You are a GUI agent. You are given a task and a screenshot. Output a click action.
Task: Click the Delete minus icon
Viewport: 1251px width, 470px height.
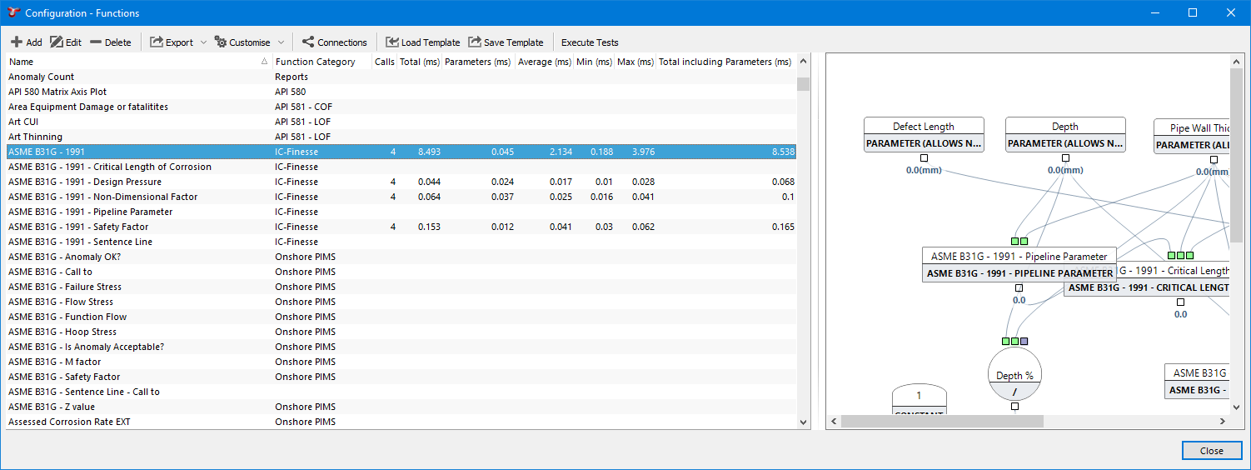[96, 42]
